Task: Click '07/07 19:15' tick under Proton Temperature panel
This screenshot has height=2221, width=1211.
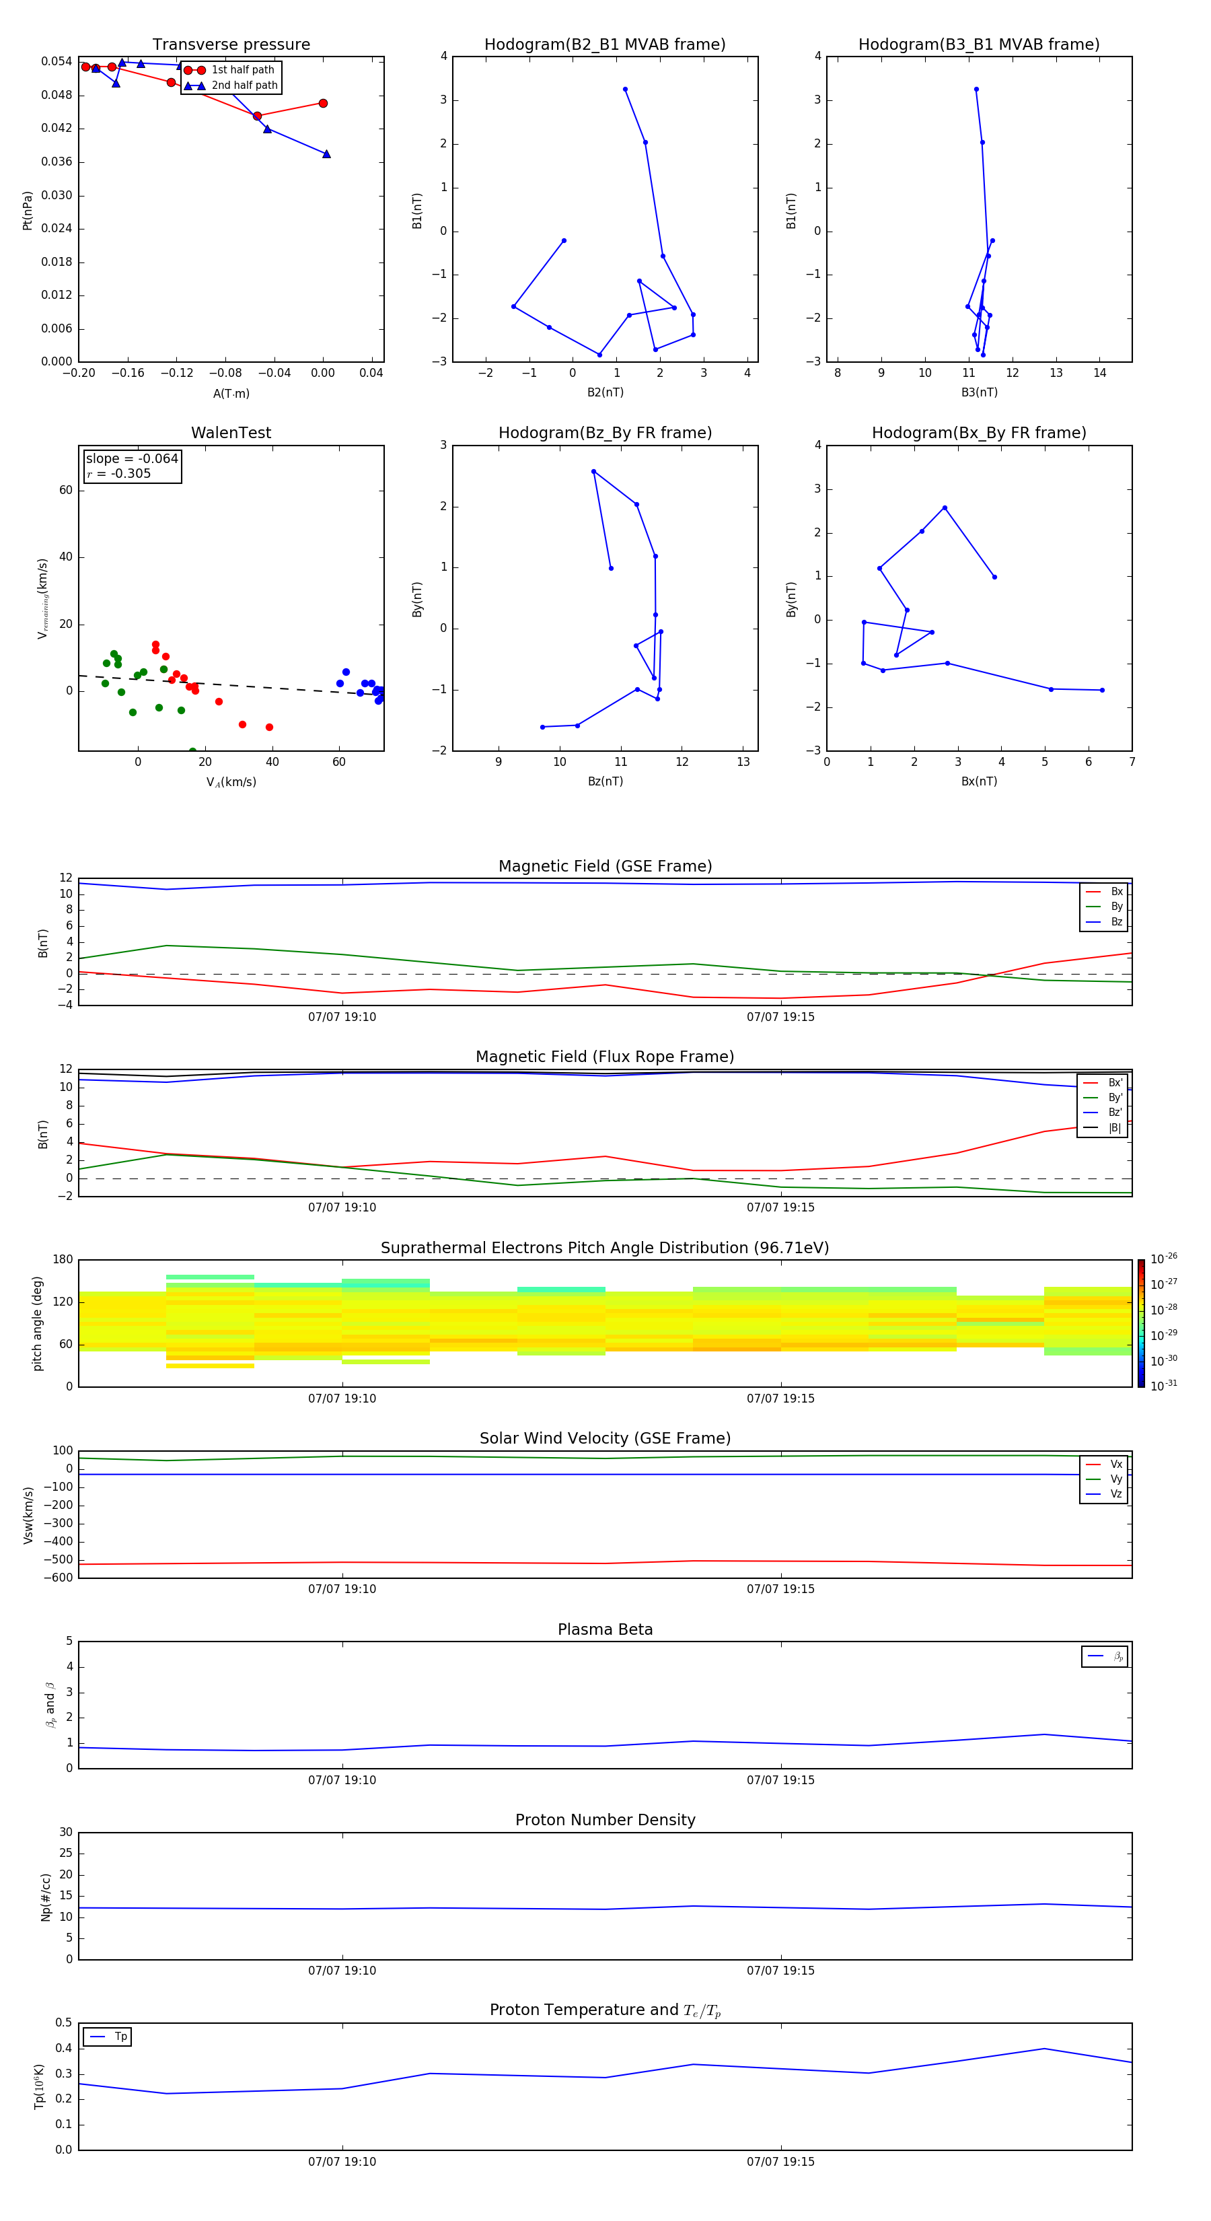Action: pyautogui.click(x=781, y=2162)
